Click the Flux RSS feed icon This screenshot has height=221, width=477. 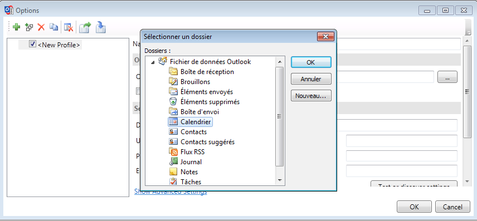click(173, 151)
